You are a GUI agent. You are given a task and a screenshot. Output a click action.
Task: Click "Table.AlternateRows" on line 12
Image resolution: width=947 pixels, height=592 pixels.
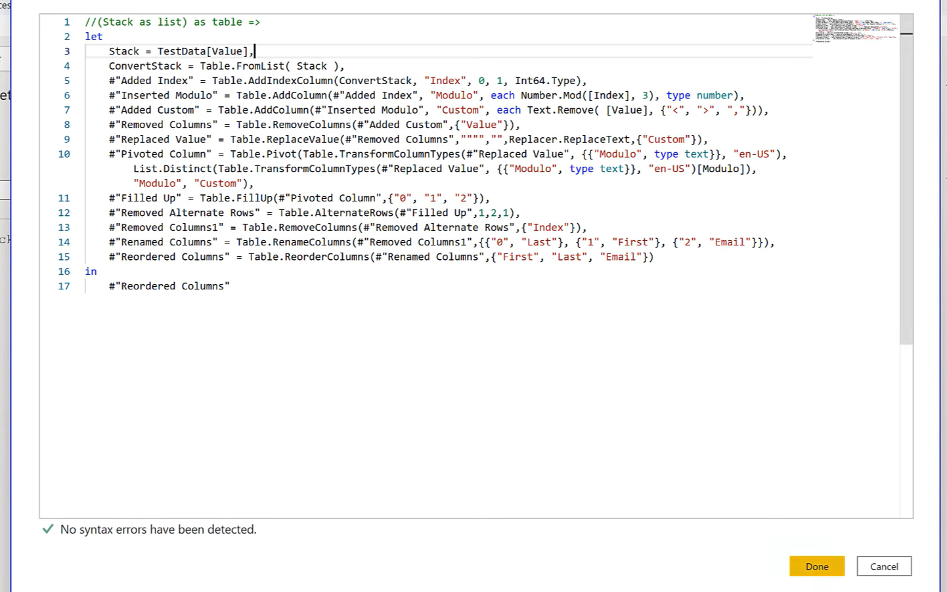coord(336,213)
